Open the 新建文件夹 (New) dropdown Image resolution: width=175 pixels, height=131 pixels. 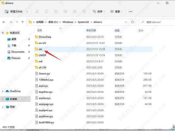tap(17, 12)
